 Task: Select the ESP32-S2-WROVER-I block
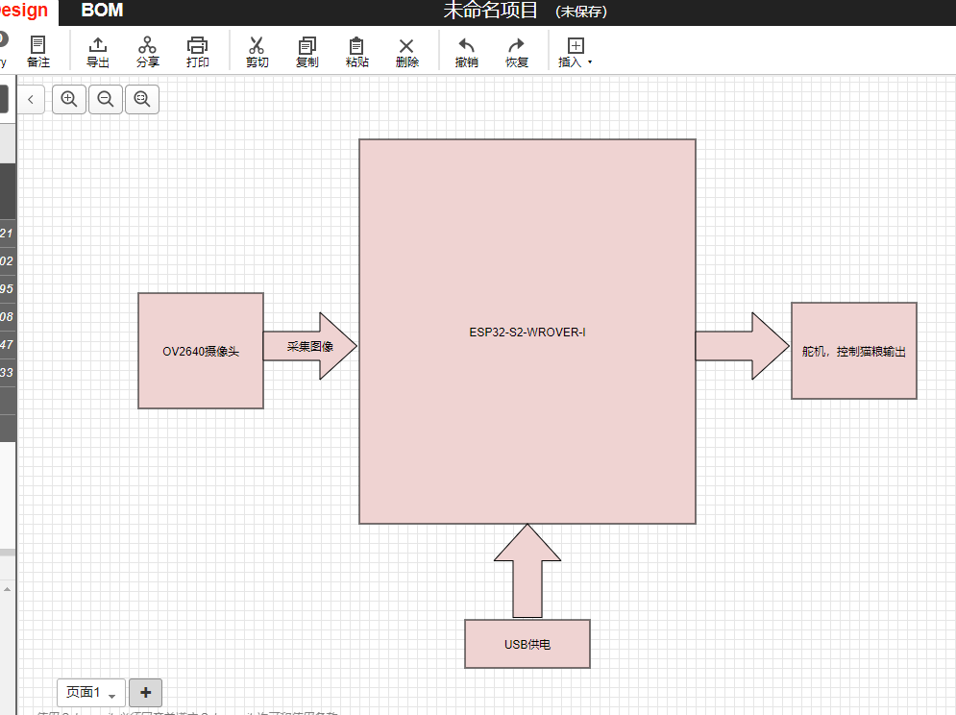[x=527, y=332]
